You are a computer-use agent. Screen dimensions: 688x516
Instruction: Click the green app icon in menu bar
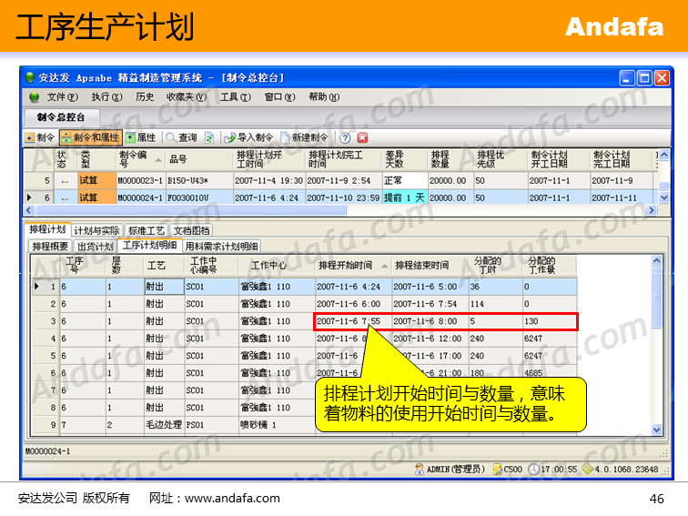(x=34, y=96)
